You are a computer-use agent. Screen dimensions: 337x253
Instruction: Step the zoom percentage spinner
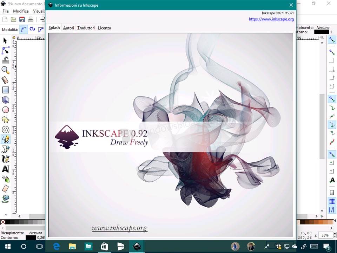pos(335,235)
